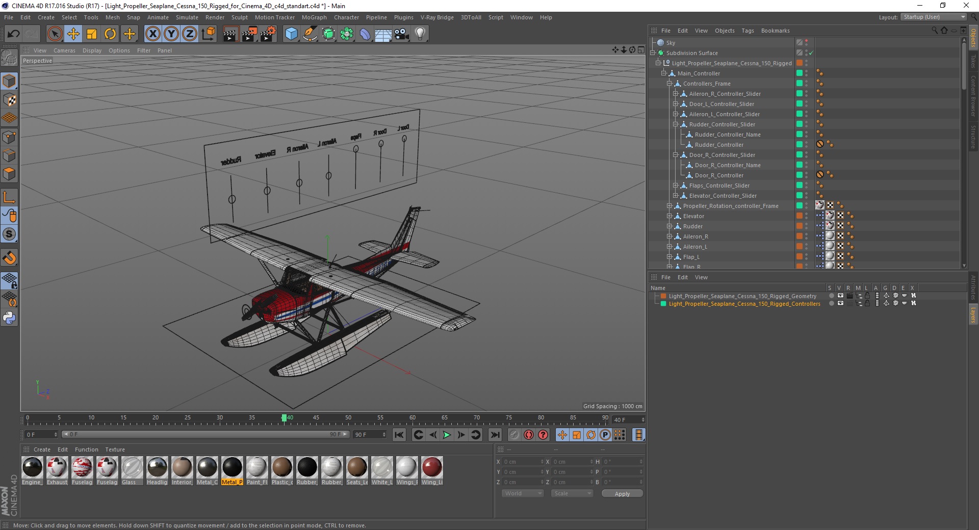Expand the Elevator object node
979x530 pixels.
(669, 216)
